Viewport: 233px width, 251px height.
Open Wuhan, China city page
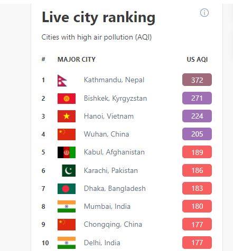click(x=106, y=134)
